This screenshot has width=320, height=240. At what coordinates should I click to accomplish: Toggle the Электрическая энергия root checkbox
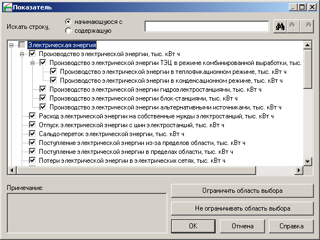pos(22,44)
